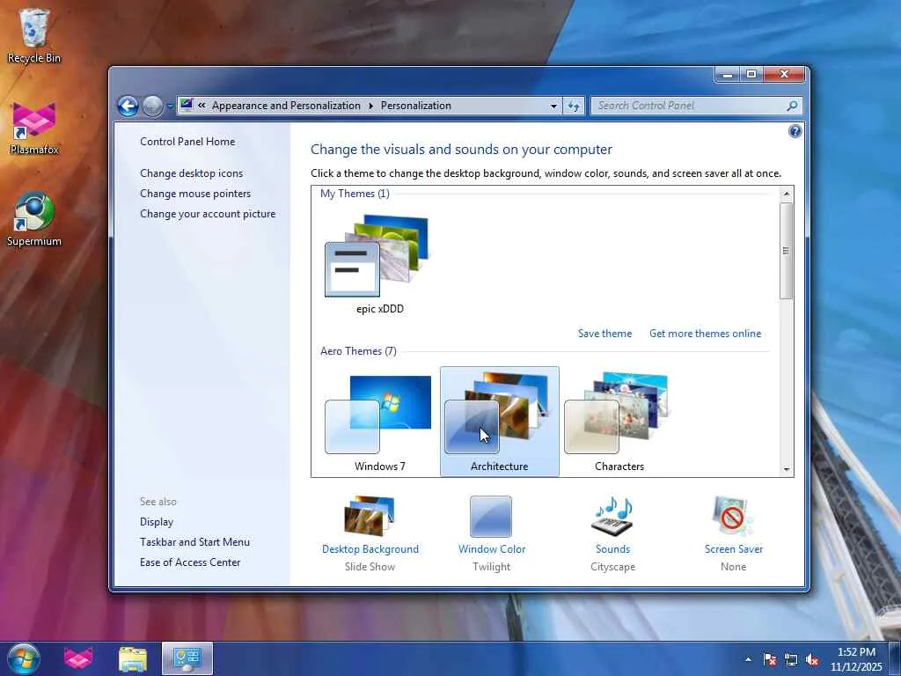
Task: Refresh the Personalization page
Action: 574,106
